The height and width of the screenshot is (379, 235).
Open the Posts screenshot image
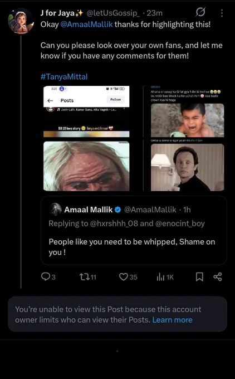coord(86,111)
